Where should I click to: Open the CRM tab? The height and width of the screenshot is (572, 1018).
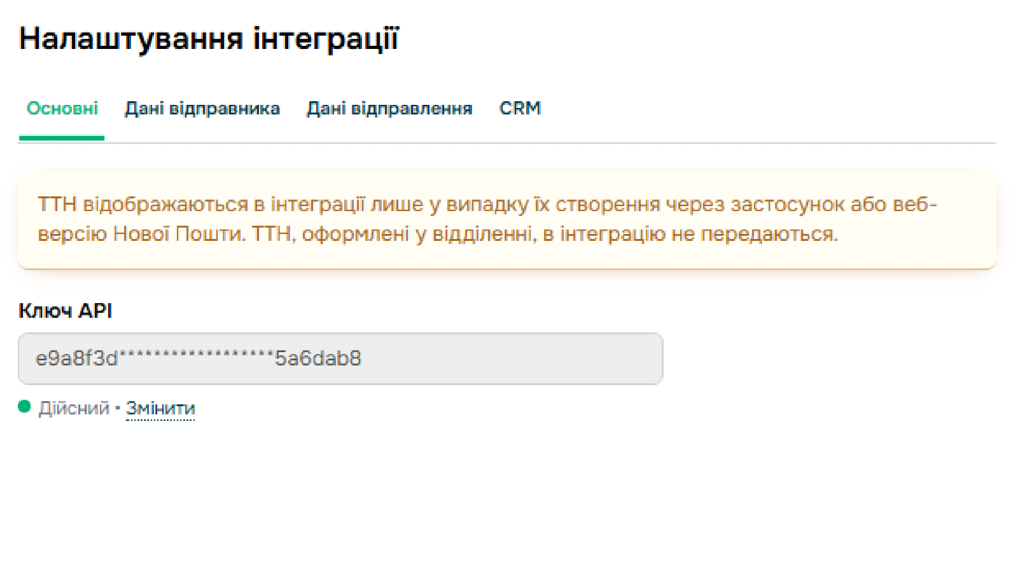tap(520, 109)
